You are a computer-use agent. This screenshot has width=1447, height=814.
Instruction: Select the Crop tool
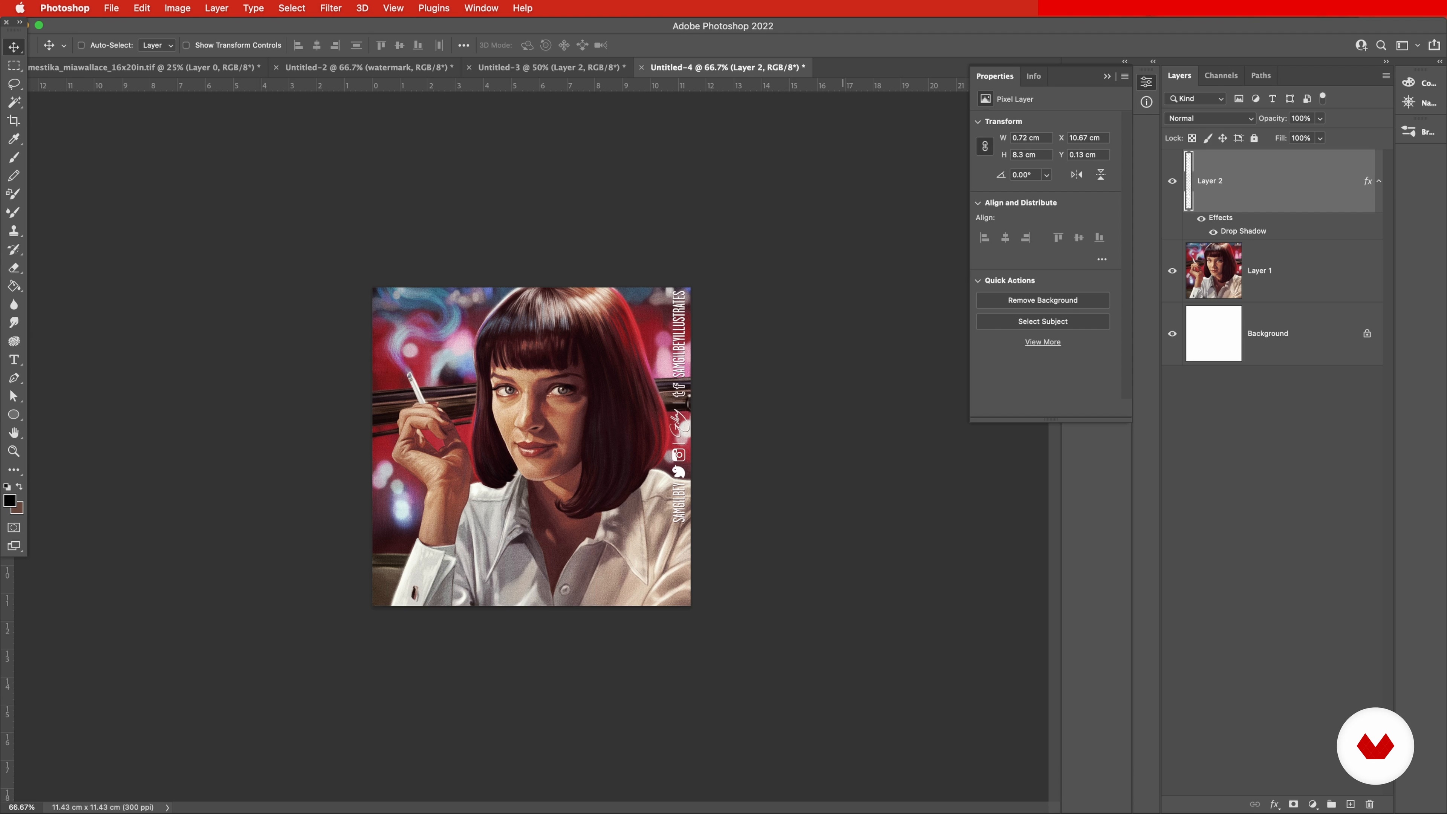(14, 121)
